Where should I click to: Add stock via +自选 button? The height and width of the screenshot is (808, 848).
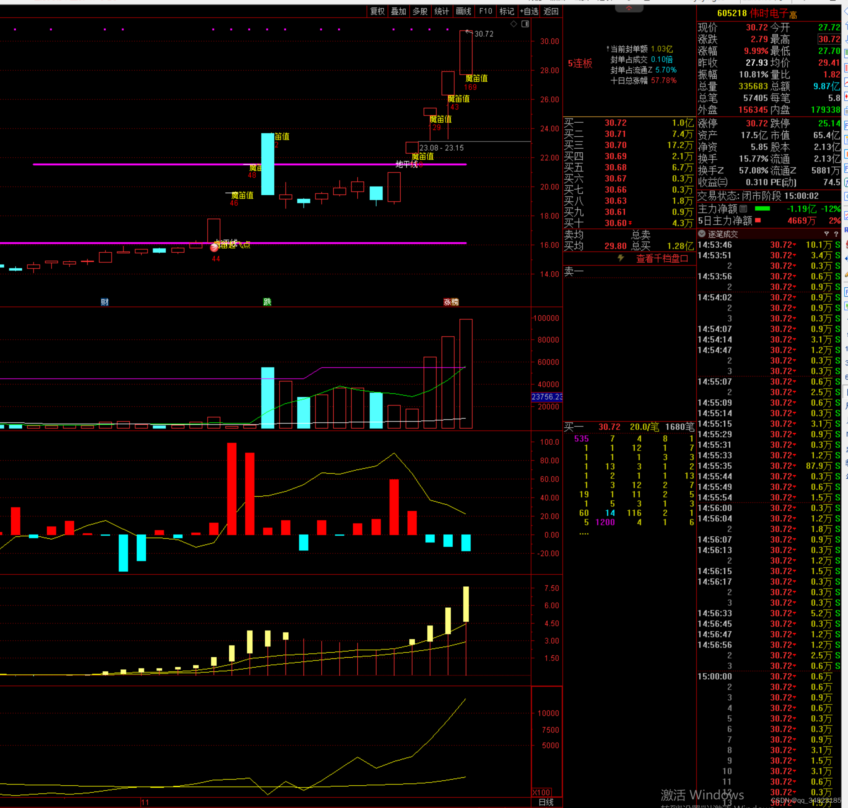point(529,11)
